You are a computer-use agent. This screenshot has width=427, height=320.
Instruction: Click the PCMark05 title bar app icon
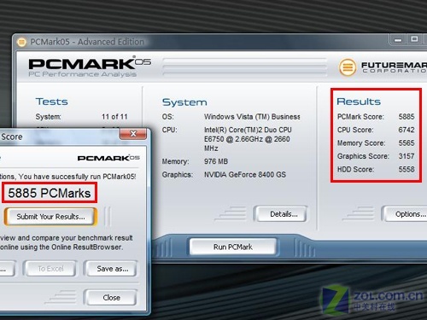pyautogui.click(x=21, y=42)
